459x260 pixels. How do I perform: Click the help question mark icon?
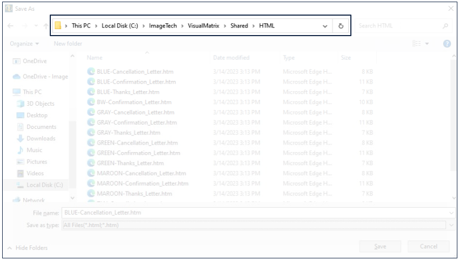(447, 44)
